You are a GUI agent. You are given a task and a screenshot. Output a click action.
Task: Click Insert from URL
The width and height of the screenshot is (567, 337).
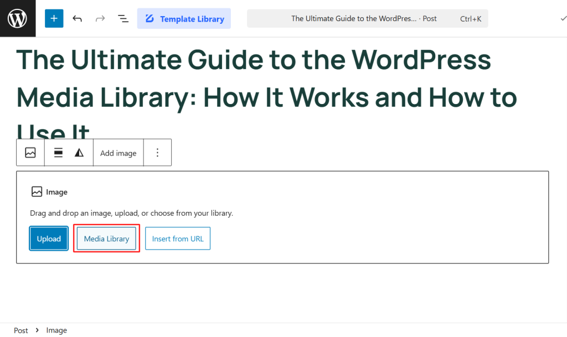point(178,239)
